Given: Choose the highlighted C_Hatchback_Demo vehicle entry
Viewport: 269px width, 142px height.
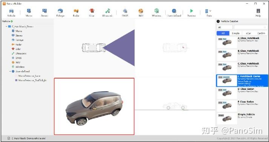Looking at the screenshot, I should pyautogui.click(x=242, y=80).
